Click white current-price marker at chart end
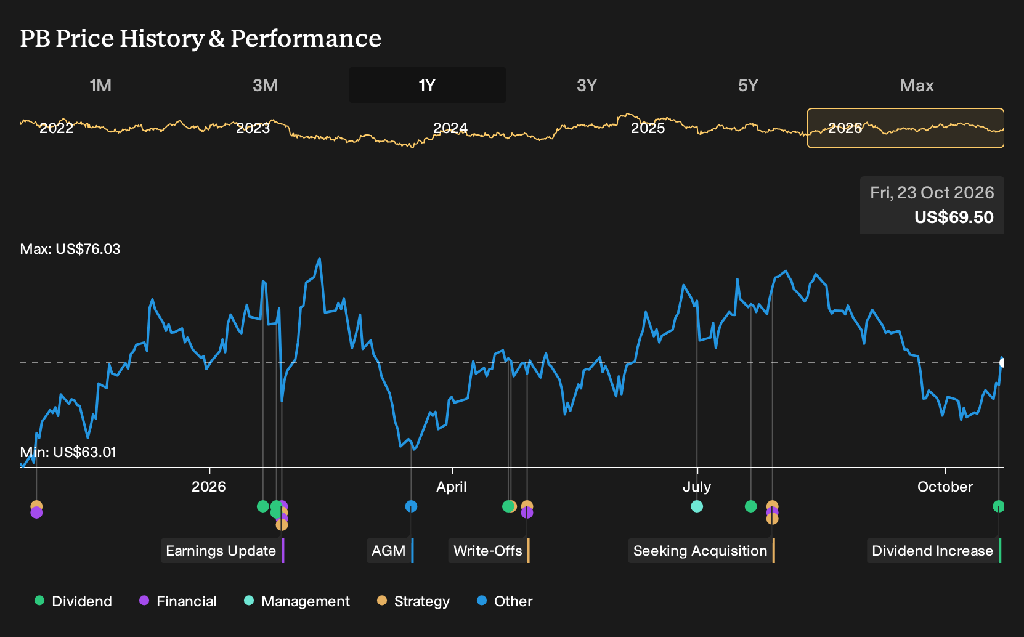The image size is (1024, 637). (1002, 363)
